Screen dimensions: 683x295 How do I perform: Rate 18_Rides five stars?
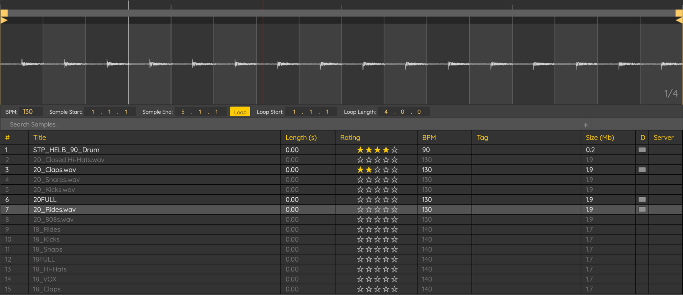[x=394, y=229]
